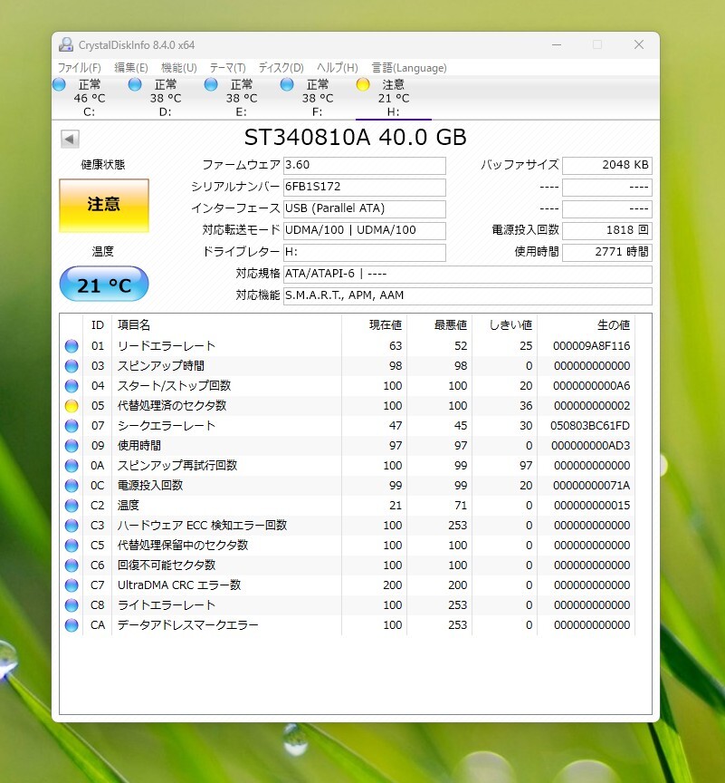Click status icon of 0A スピンアップ再試行回数 row
Image resolution: width=725 pixels, height=783 pixels.
pyautogui.click(x=72, y=466)
